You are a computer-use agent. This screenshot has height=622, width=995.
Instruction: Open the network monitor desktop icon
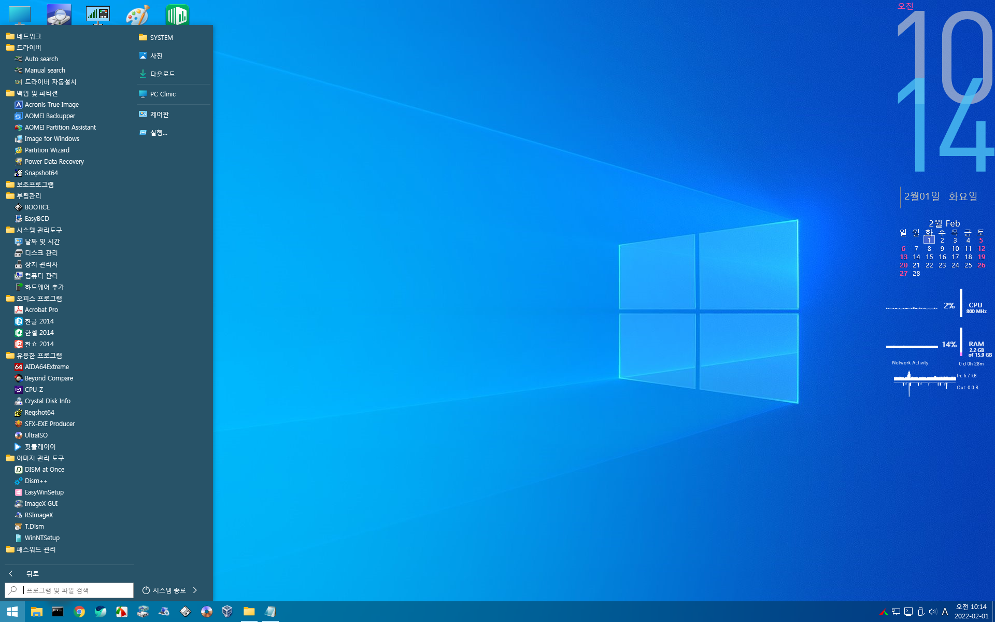[x=98, y=15]
